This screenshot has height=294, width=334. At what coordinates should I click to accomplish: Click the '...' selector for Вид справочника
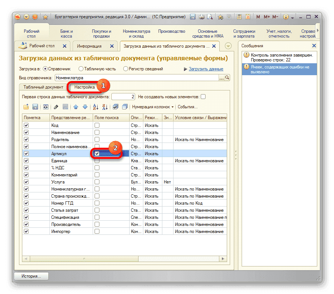point(222,78)
